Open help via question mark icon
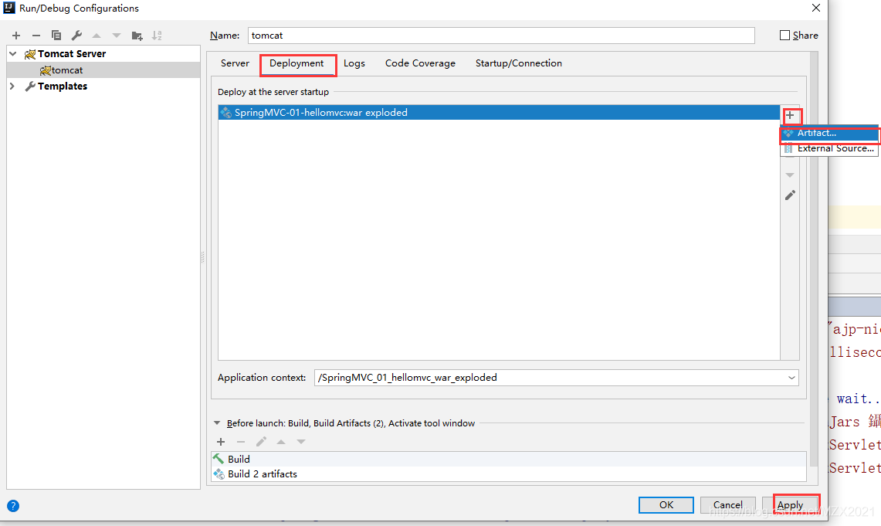881x526 pixels. [13, 506]
